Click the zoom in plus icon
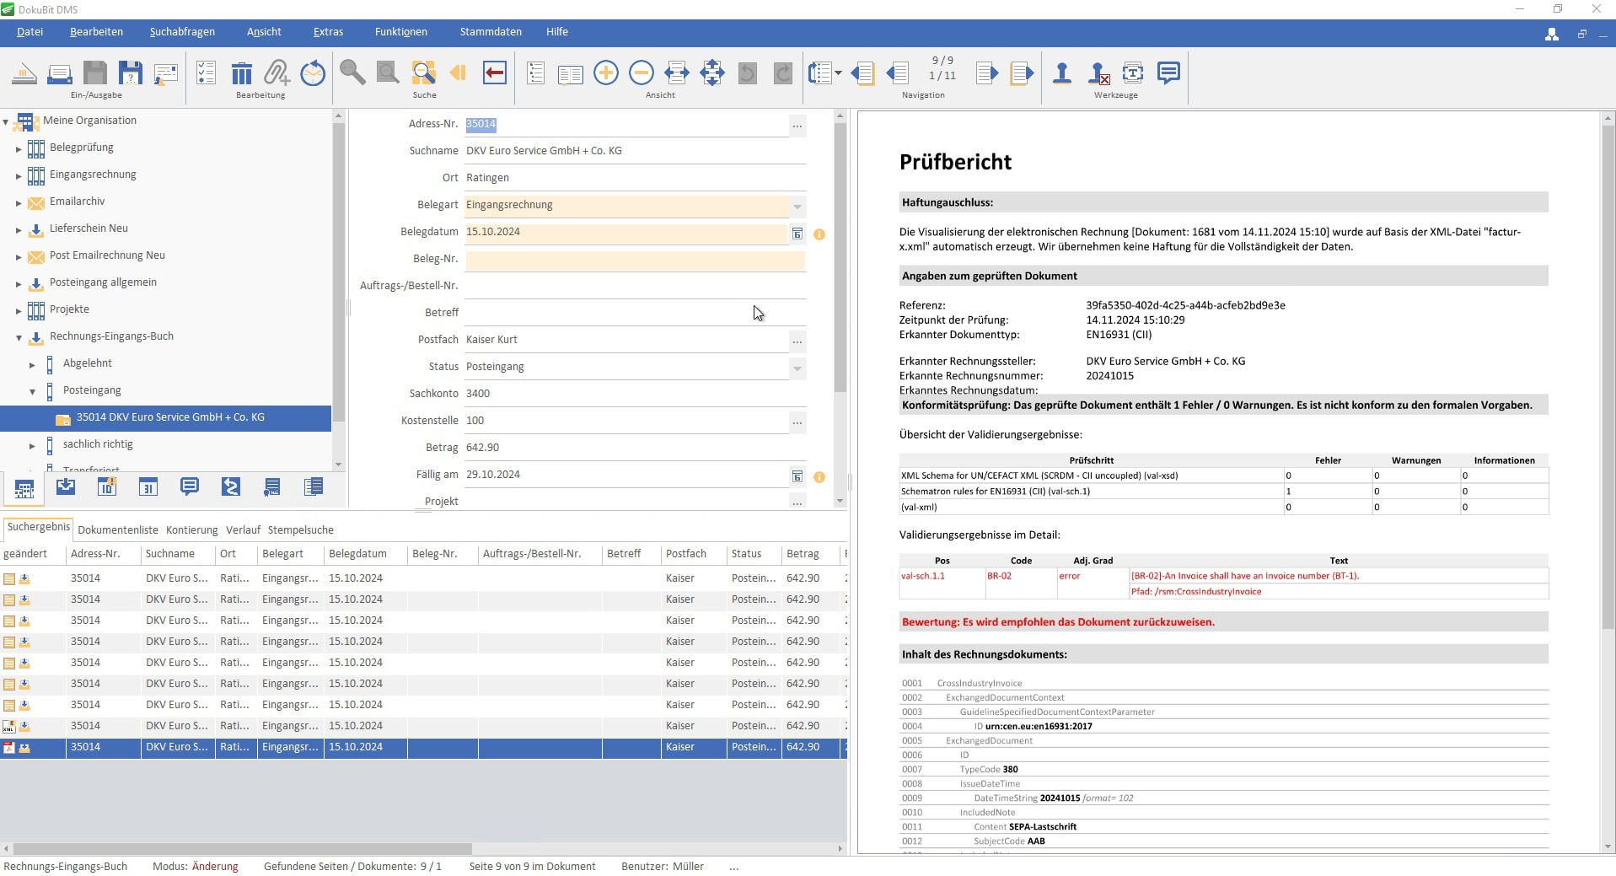This screenshot has height=876, width=1616. click(605, 73)
